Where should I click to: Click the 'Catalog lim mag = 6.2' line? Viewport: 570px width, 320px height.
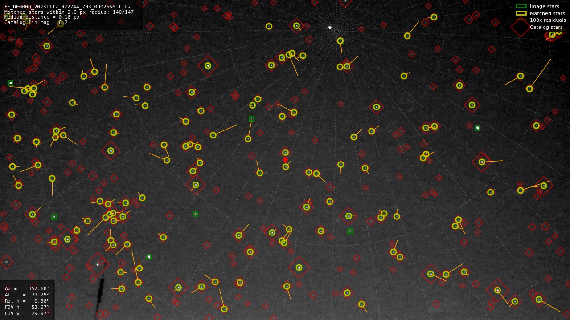(36, 22)
